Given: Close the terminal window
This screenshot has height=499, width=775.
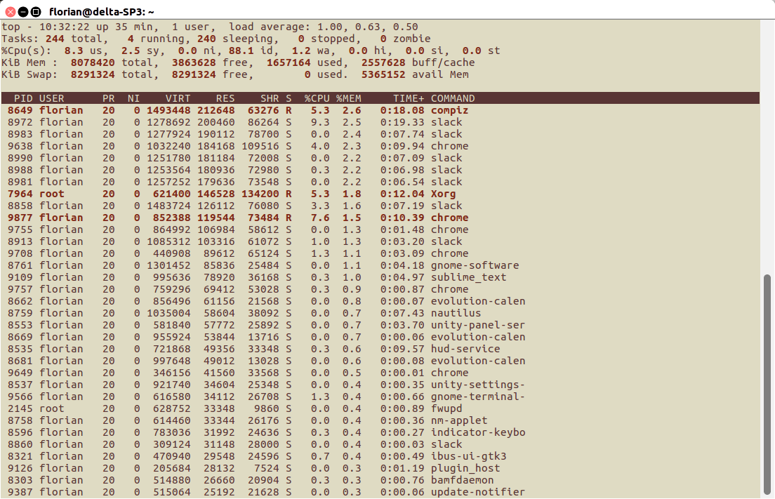Looking at the screenshot, I should coord(11,12).
